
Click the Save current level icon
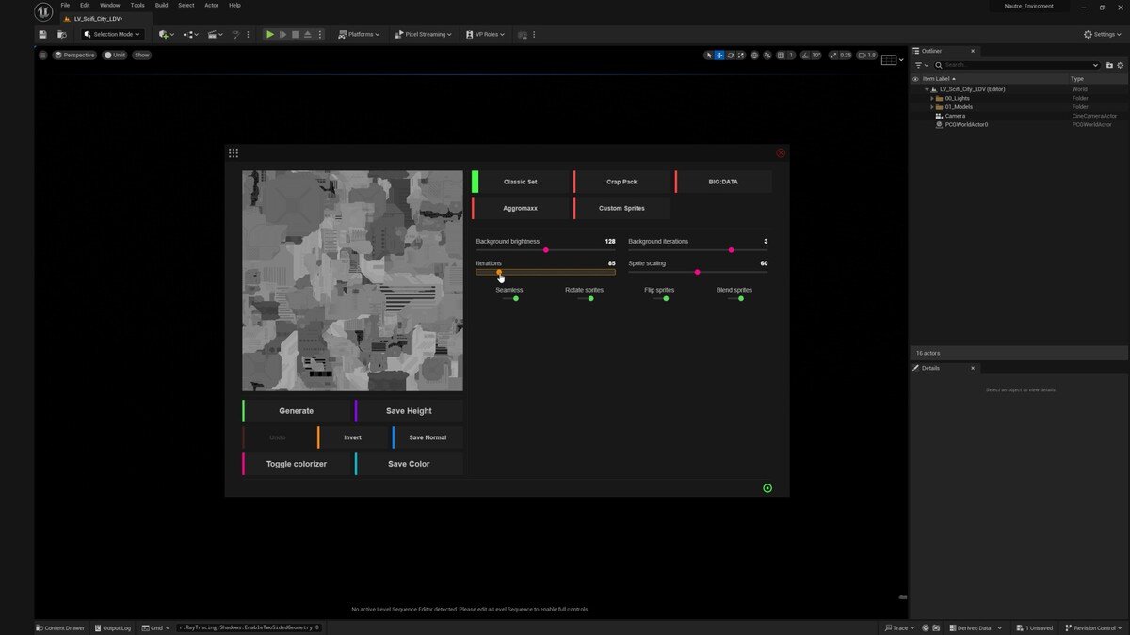click(42, 34)
